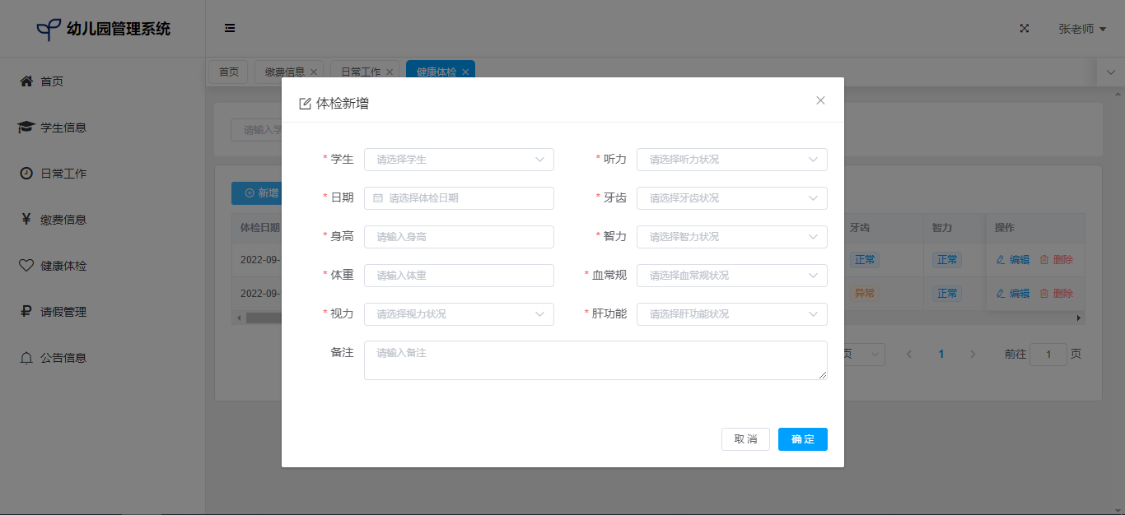
Task: Switch to the 缴费信息 tab
Action: [285, 72]
